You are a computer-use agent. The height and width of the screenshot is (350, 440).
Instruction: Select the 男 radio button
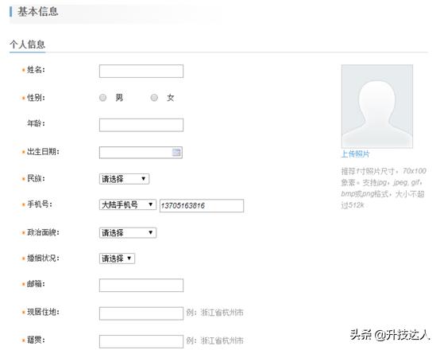pyautogui.click(x=102, y=98)
